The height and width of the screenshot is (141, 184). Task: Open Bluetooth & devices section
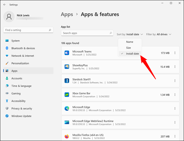[x=28, y=48]
